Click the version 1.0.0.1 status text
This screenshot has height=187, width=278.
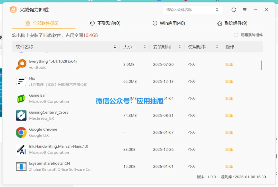coord(208,177)
